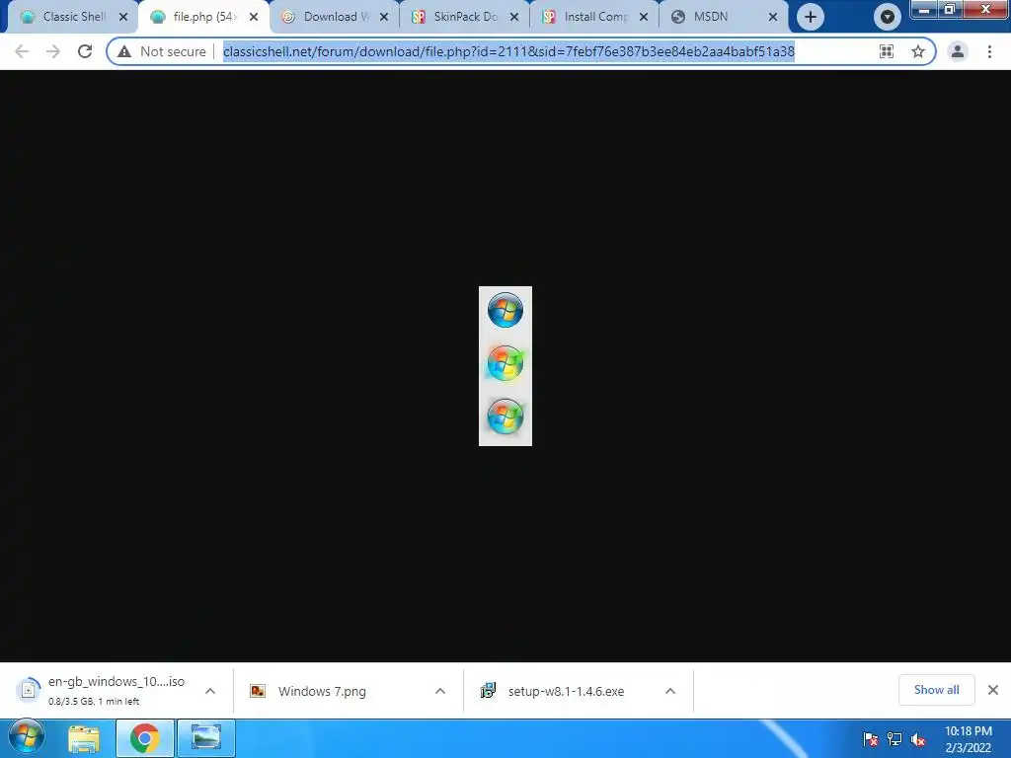Screen dimensions: 1011x758
Task: Click Show all downloads
Action: coord(936,690)
